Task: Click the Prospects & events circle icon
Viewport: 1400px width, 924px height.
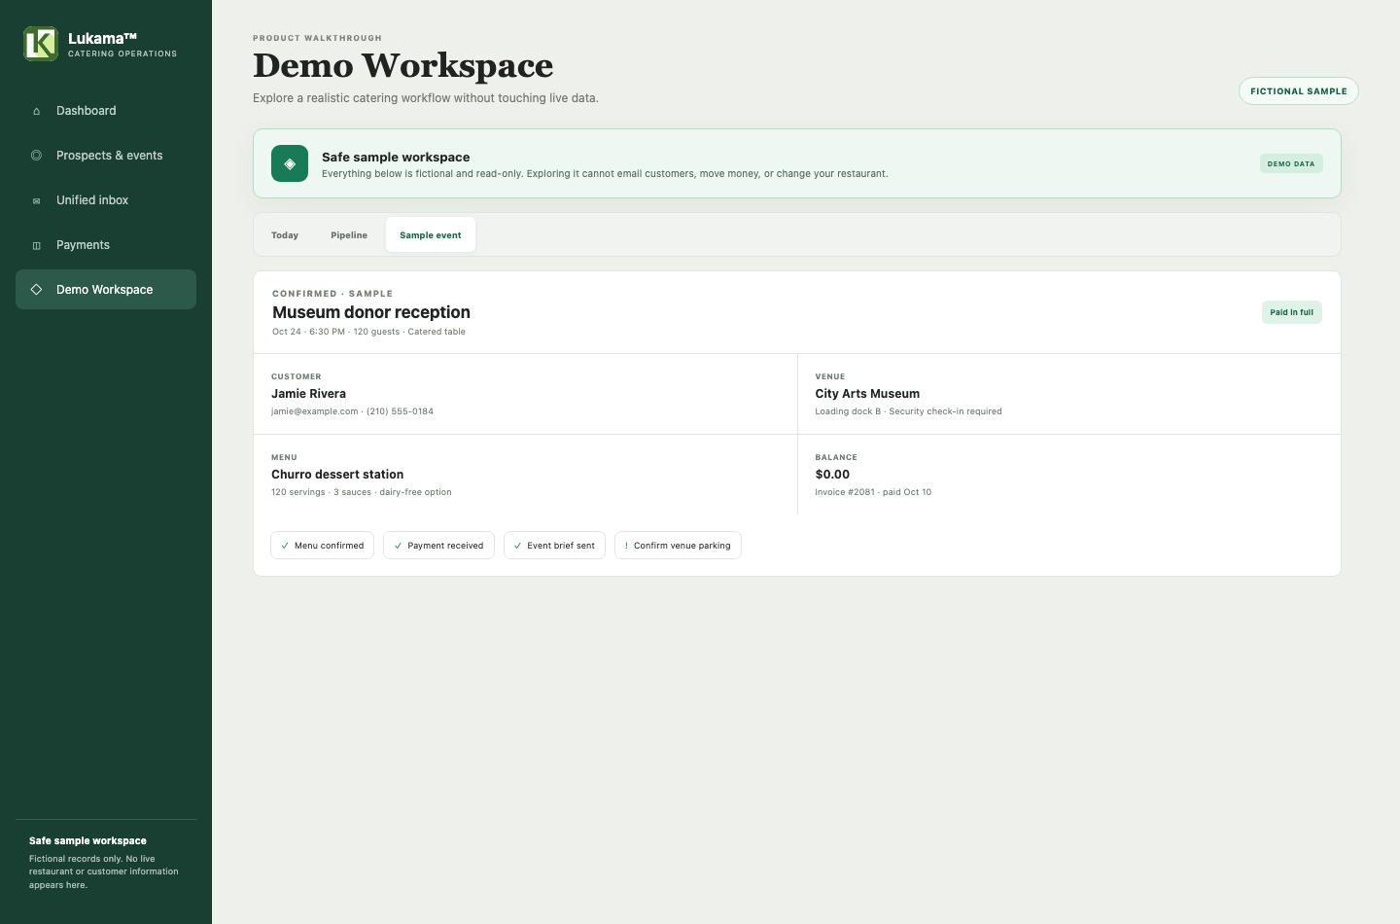Action: tap(37, 156)
